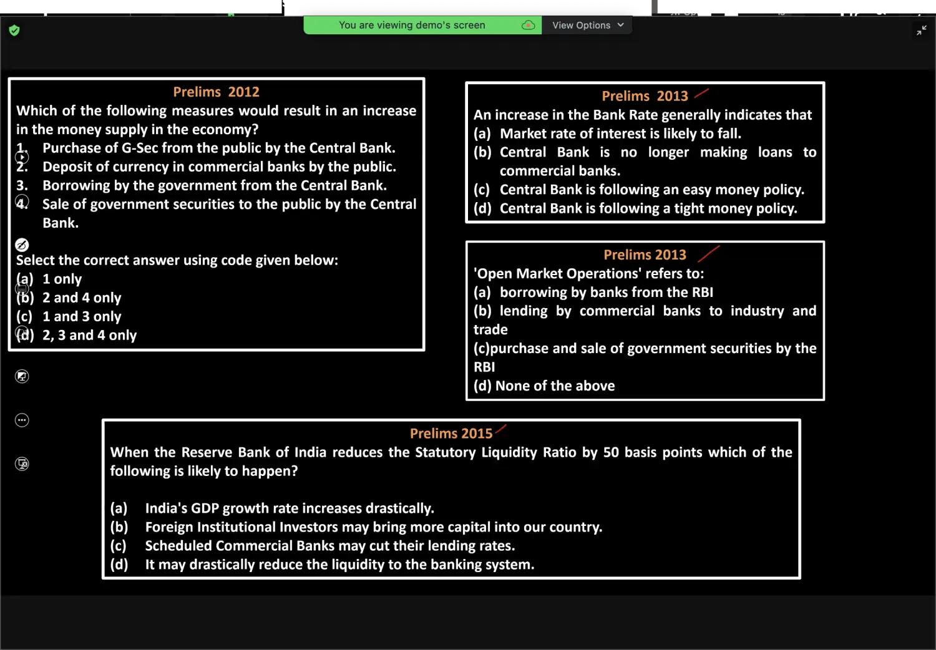Select the pen annotation tool icon
This screenshot has width=936, height=650.
(x=22, y=245)
